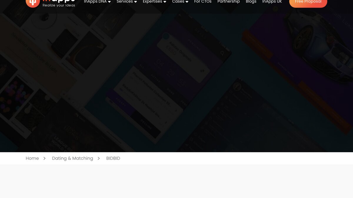Navigate to Home via the breadcrumb
The image size is (353, 198).
32,158
